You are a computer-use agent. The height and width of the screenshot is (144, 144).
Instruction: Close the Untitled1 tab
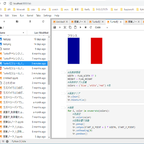67,22
